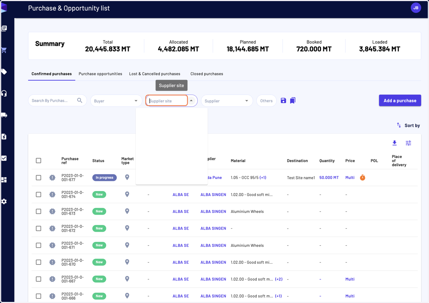
Task: Open the invoice dollar sidebar icon
Action: [4, 137]
